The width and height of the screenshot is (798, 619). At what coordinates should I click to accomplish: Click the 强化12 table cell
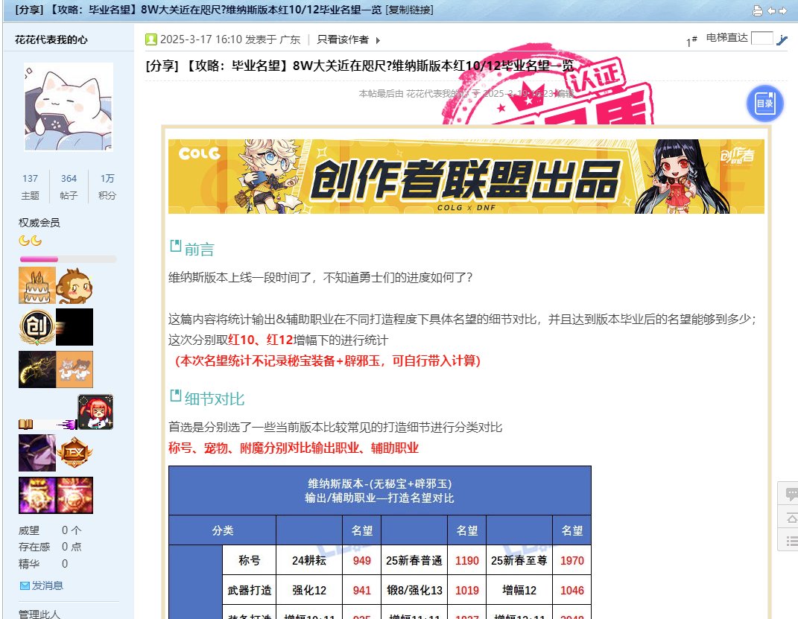(x=309, y=591)
